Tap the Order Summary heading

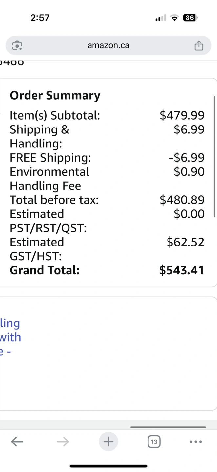[55, 95]
